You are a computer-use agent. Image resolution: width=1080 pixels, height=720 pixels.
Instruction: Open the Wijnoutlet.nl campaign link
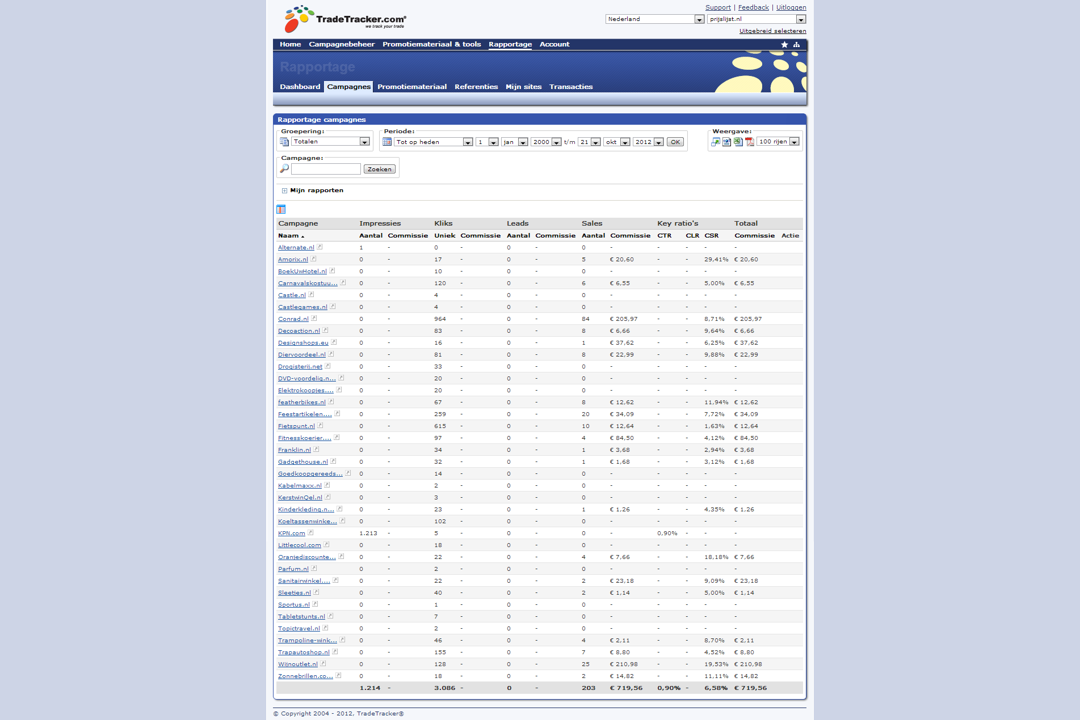click(298, 664)
